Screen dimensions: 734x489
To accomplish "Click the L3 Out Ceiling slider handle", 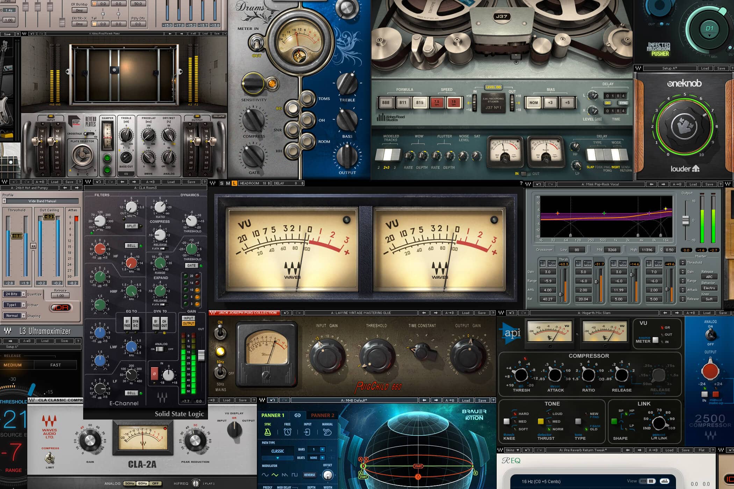I will coord(49,217).
